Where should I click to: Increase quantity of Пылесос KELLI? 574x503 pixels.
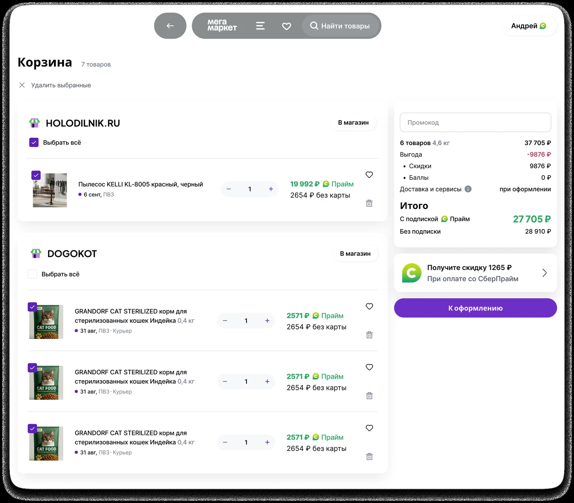tap(271, 189)
